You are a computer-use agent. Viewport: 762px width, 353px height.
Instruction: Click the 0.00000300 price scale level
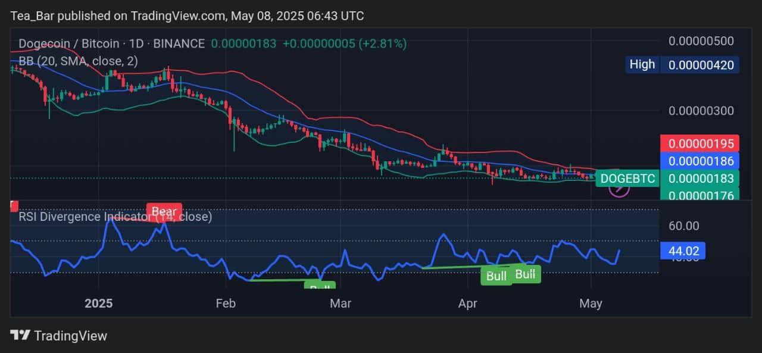(701, 111)
